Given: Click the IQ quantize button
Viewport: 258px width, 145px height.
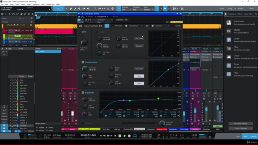Looking at the screenshot, I should 119,8.
